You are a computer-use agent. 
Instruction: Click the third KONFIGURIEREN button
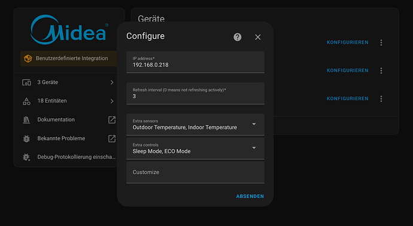pyautogui.click(x=347, y=98)
